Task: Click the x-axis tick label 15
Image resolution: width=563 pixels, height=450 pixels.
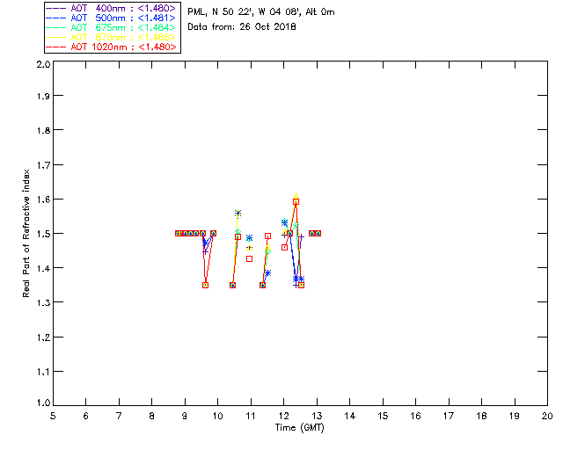Action: pyautogui.click(x=383, y=416)
